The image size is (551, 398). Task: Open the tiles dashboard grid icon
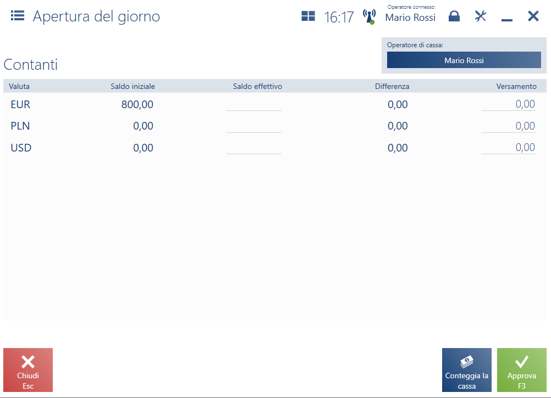pyautogui.click(x=308, y=16)
